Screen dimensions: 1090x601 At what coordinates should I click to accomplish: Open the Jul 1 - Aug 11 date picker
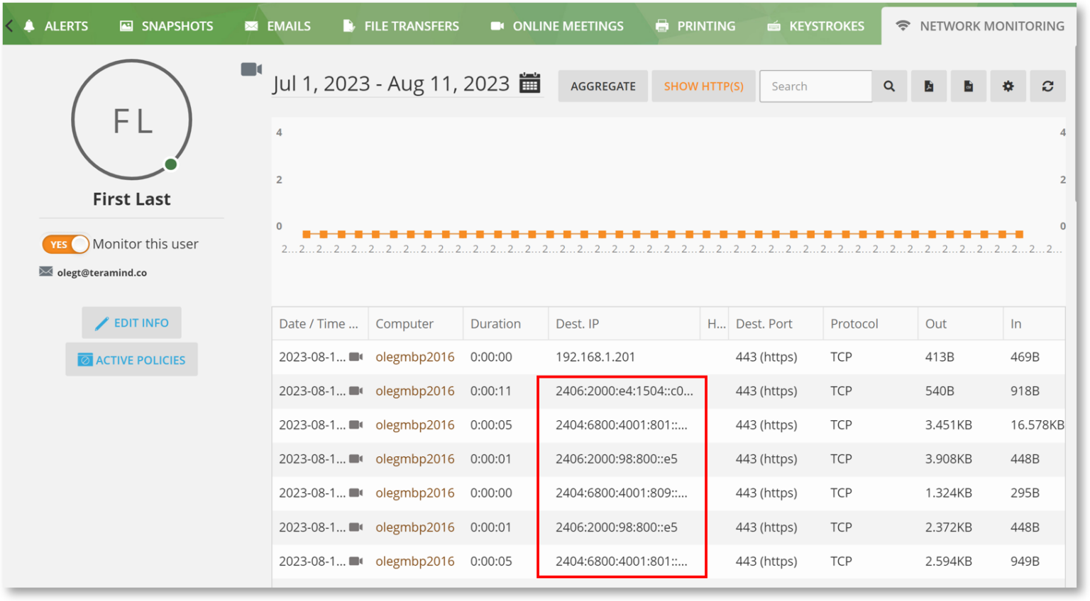tap(391, 84)
